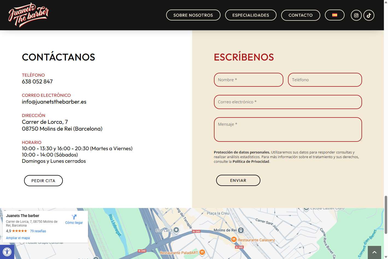Click into the Mensaje text area
Viewport: 388px width, 259px height.
point(288,129)
